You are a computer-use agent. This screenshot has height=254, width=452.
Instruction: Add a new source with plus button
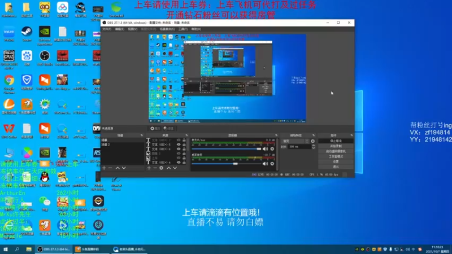[149, 168]
